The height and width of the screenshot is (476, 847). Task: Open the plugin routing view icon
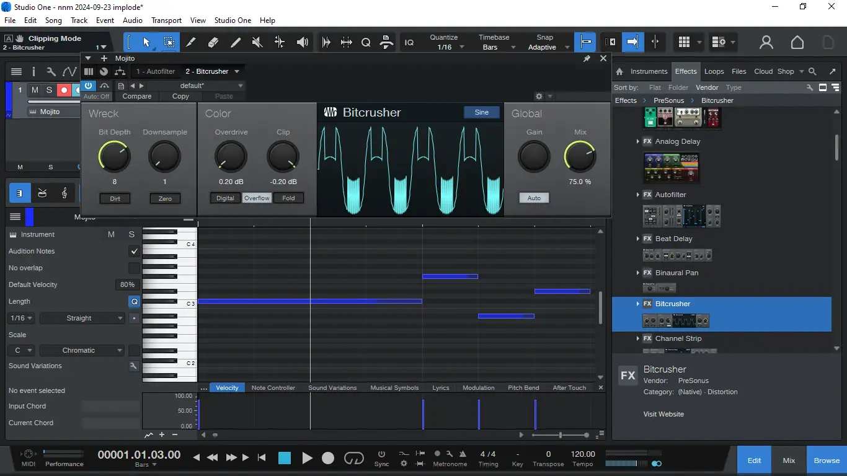coord(120,71)
